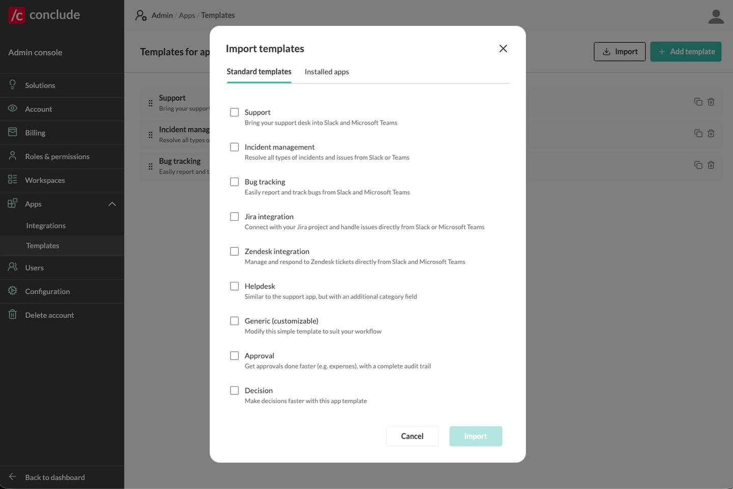The height and width of the screenshot is (489, 733).
Task: Select the Decision template checkbox
Action: pyautogui.click(x=235, y=390)
